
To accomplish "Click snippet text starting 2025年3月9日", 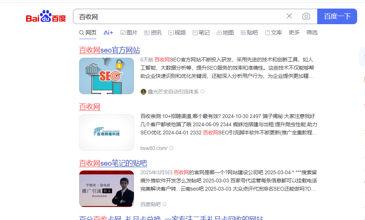I will tap(228, 181).
